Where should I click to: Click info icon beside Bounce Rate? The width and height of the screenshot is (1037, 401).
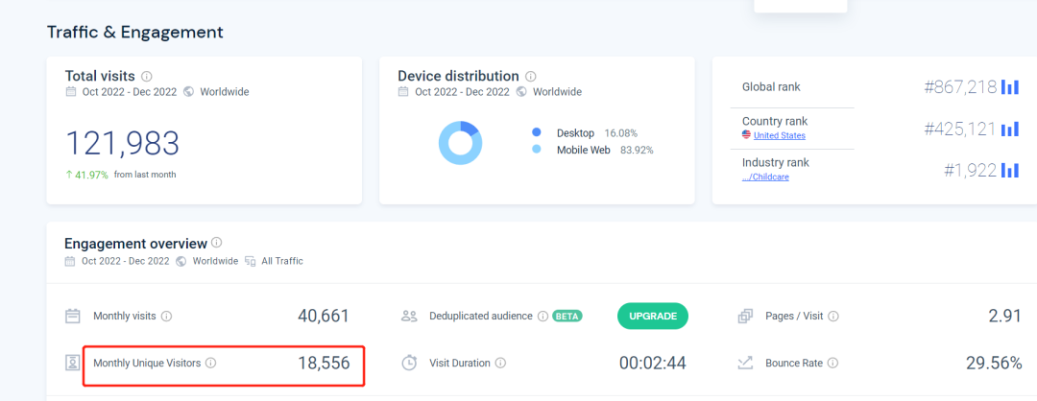tap(832, 363)
